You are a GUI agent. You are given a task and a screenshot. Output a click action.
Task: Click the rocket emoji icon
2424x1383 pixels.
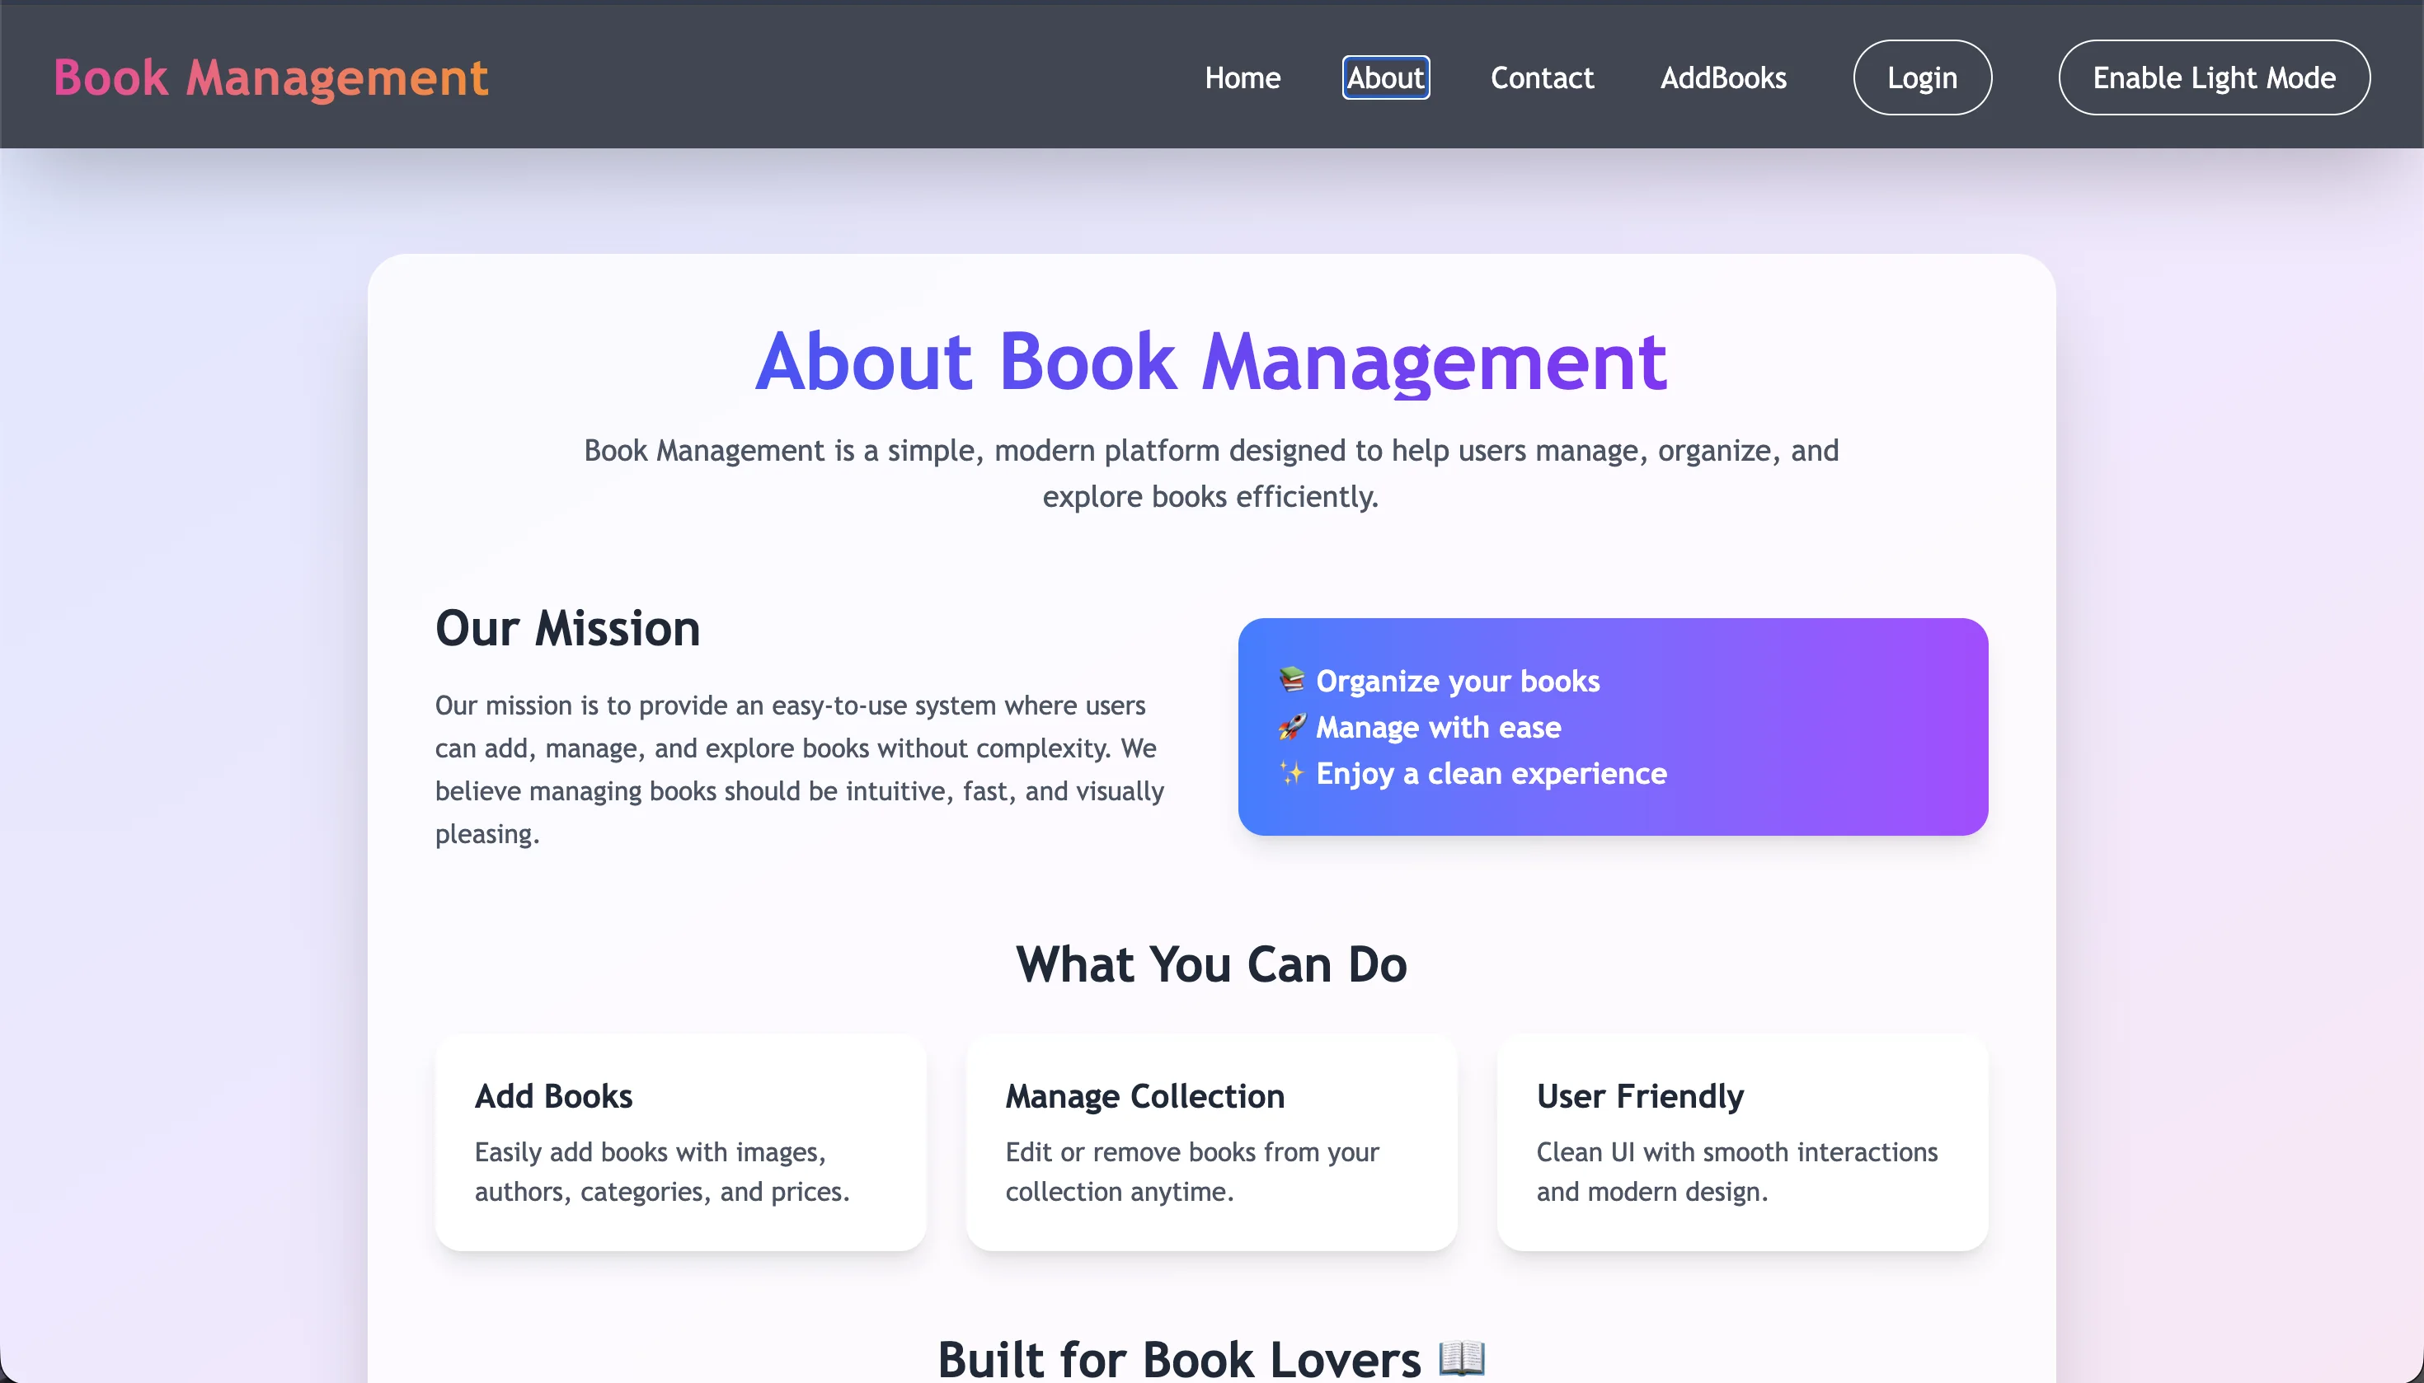[x=1291, y=727]
